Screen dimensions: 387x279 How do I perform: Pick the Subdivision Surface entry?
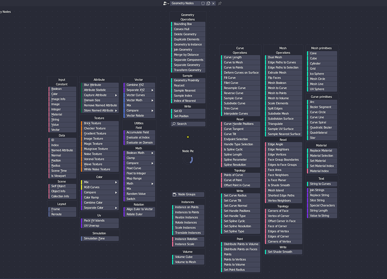tap(283, 118)
